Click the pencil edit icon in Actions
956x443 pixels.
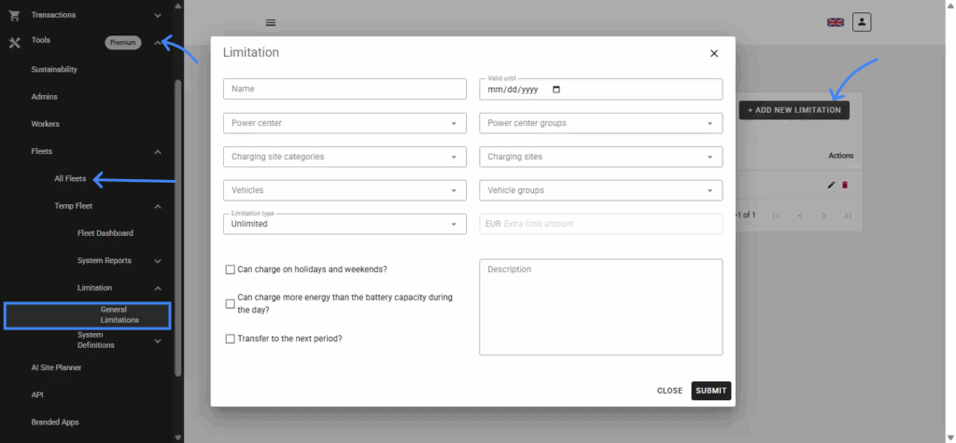832,185
